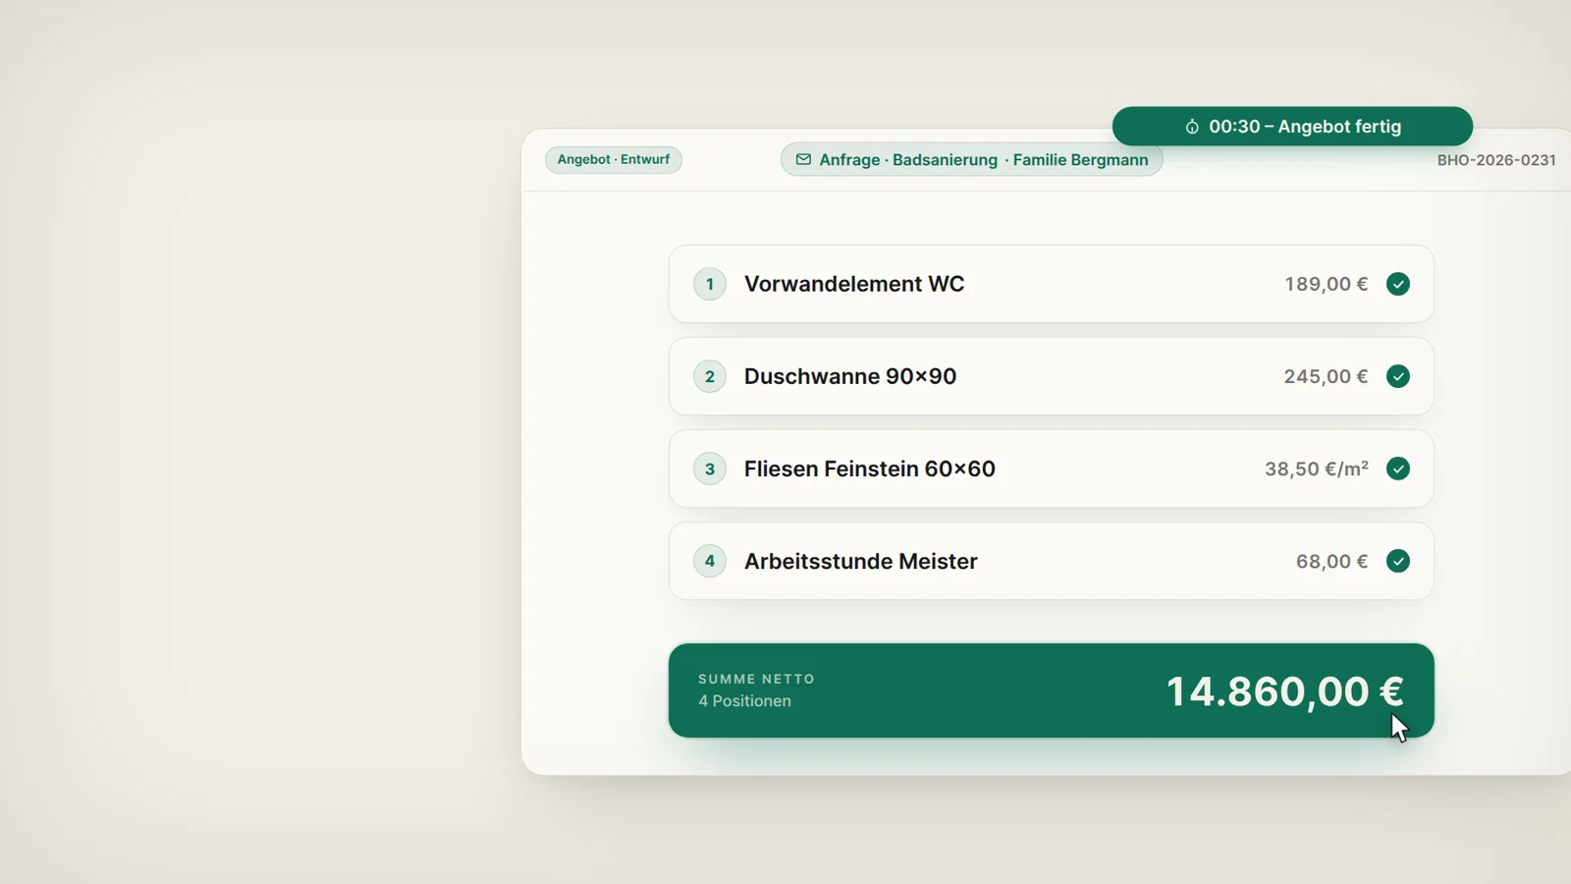Click the 68,00 € hourly rate

1331,561
